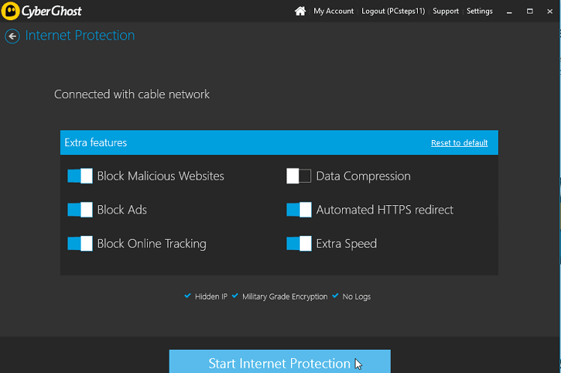Screen dimensions: 561x373
Task: Click the home icon in top bar
Action: (x=300, y=11)
